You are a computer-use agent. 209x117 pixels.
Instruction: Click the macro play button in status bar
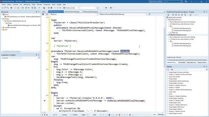coord(42,115)
